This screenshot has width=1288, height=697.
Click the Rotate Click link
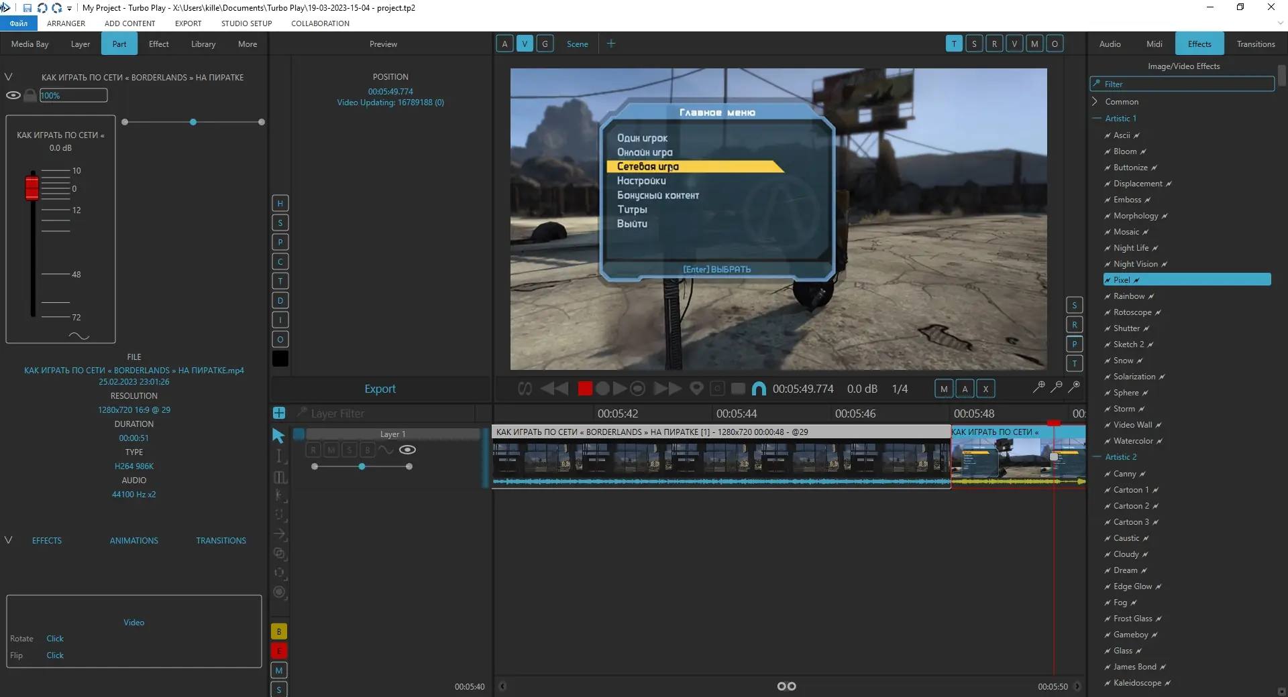(x=55, y=639)
